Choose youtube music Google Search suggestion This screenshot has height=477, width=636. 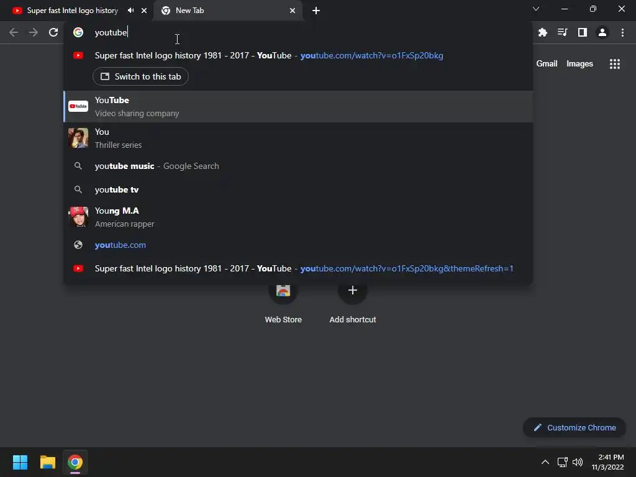click(298, 166)
